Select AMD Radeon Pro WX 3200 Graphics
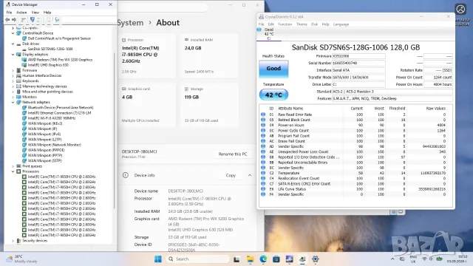Viewport: 473px width, 266px height. [x=60, y=60]
